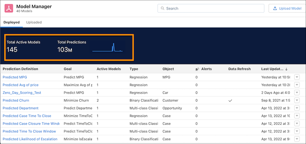The image size is (306, 144).
Task: Open row menu for Predicted Likelihood of Escalation
Action: point(297,139)
